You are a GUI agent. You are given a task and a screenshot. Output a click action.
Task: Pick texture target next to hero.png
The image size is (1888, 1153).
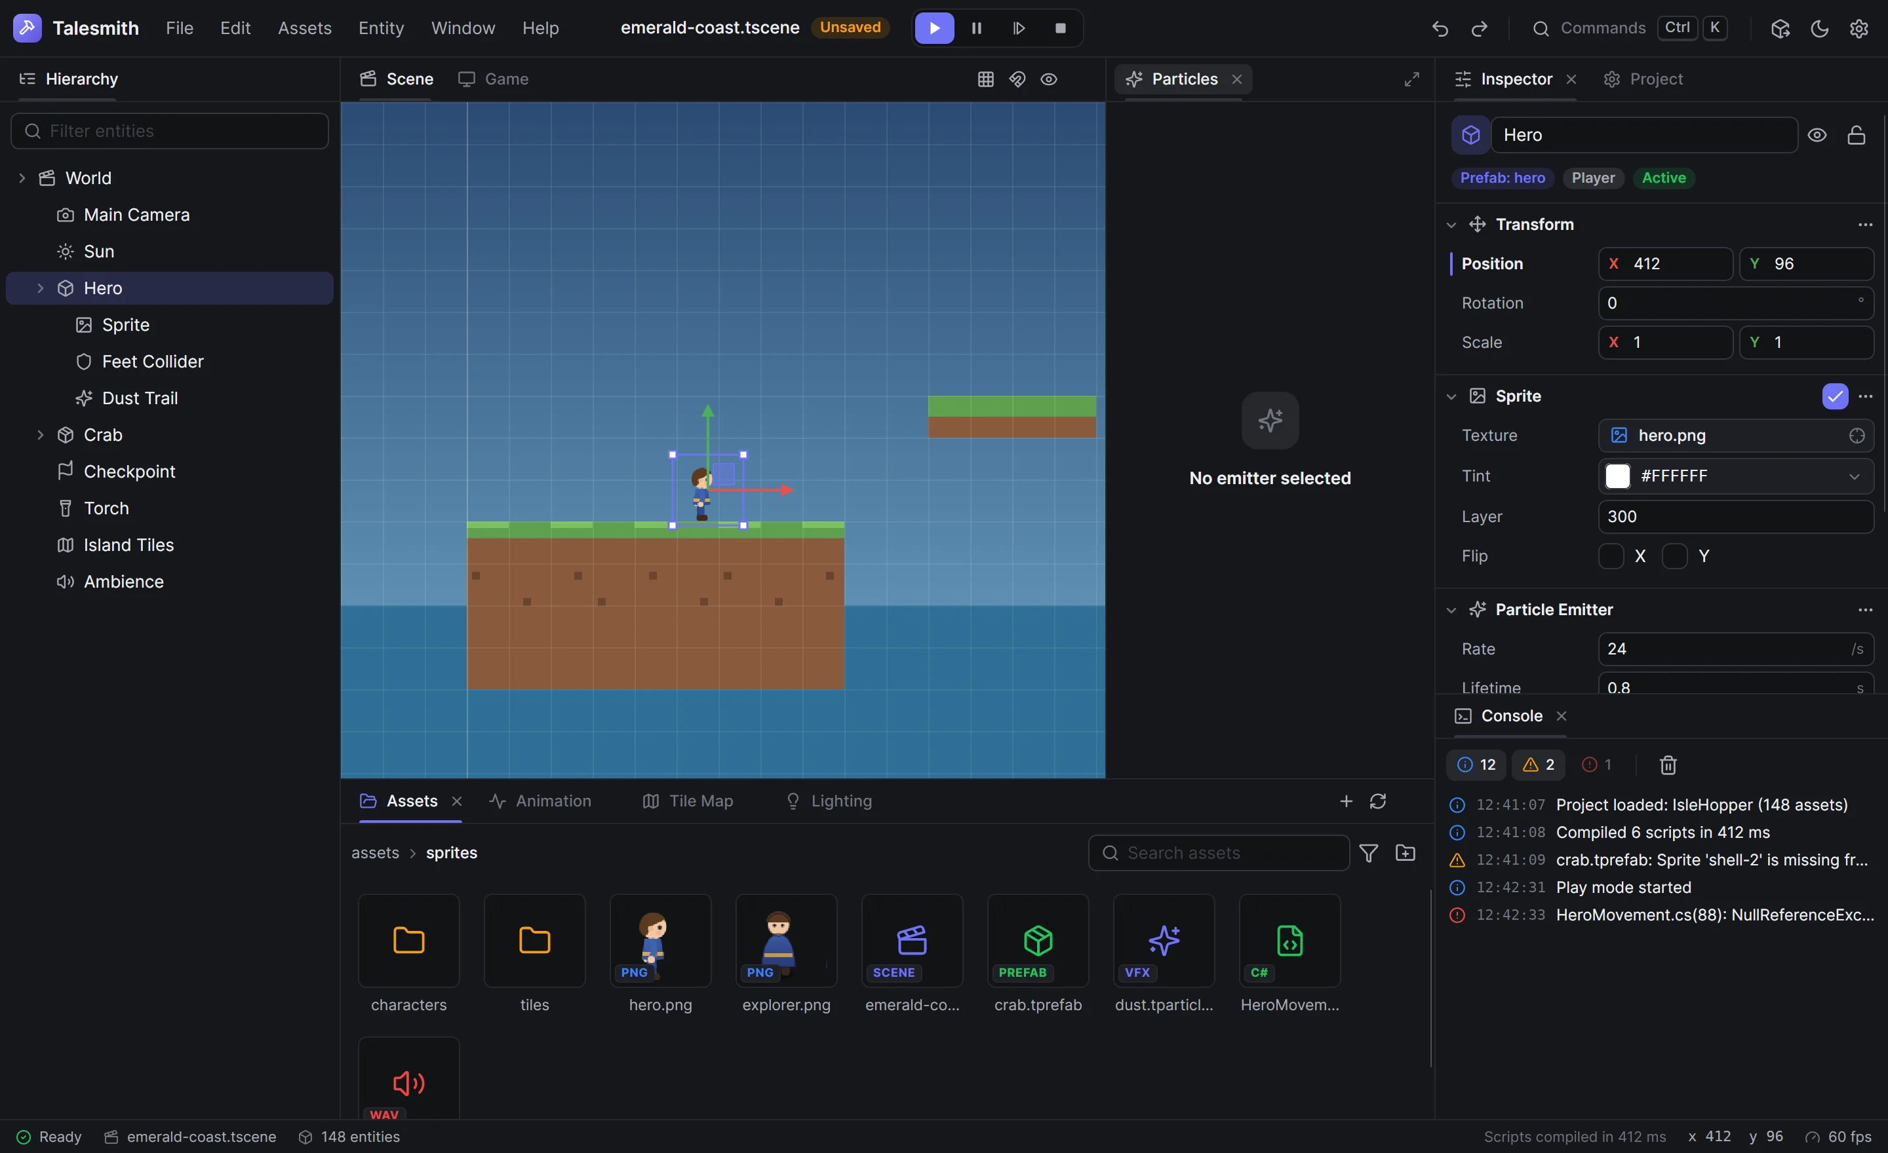pyautogui.click(x=1857, y=435)
